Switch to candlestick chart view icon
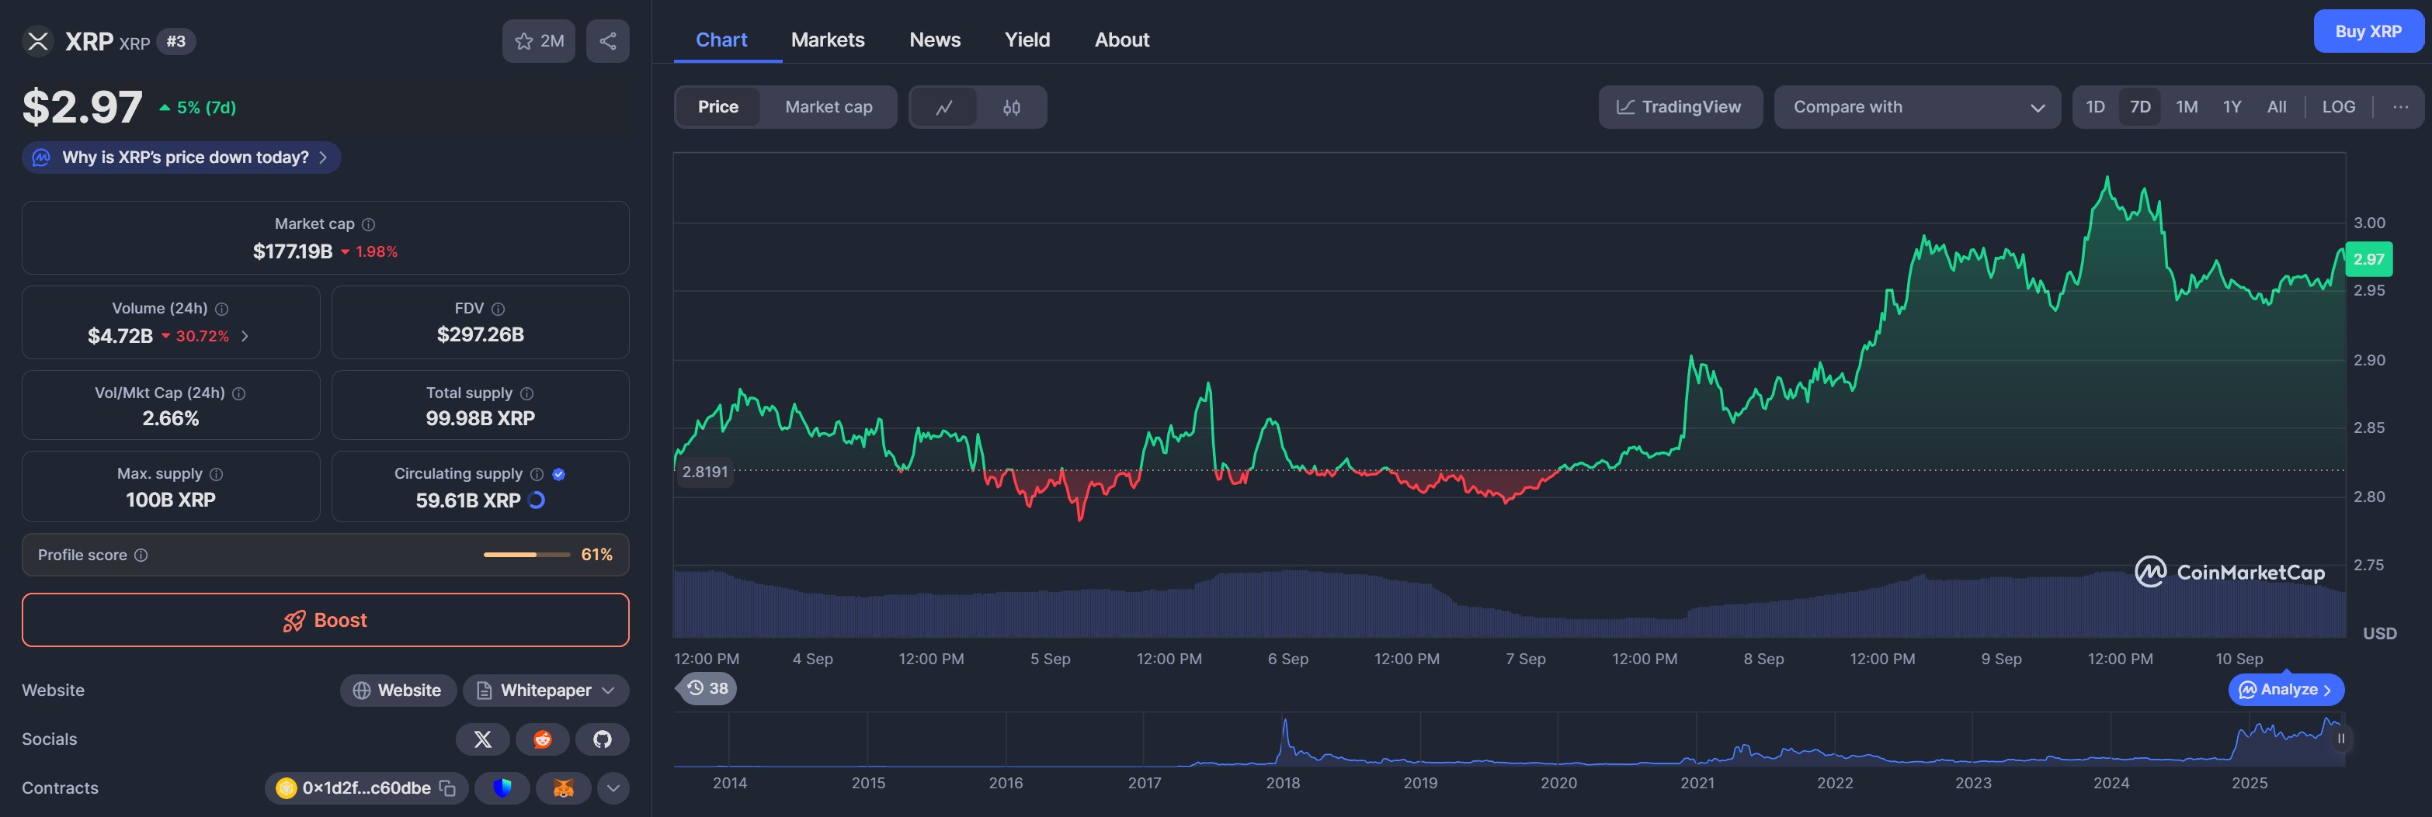This screenshot has width=2432, height=817. coord(1011,108)
